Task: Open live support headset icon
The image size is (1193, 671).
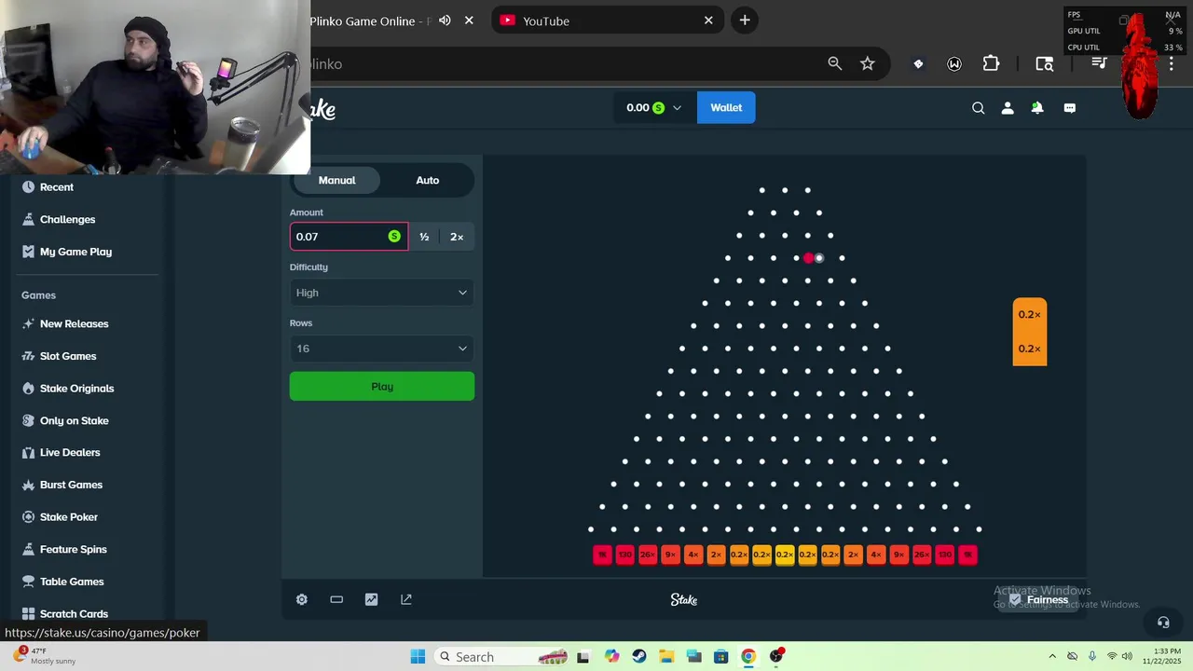Action: [x=1163, y=622]
